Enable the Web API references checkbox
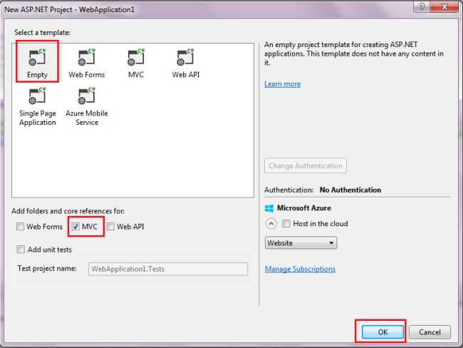Screen dimensions: 463x348 click(110, 227)
